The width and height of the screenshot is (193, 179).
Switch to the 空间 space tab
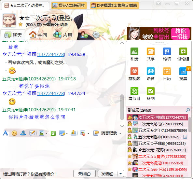click(x=38, y=35)
